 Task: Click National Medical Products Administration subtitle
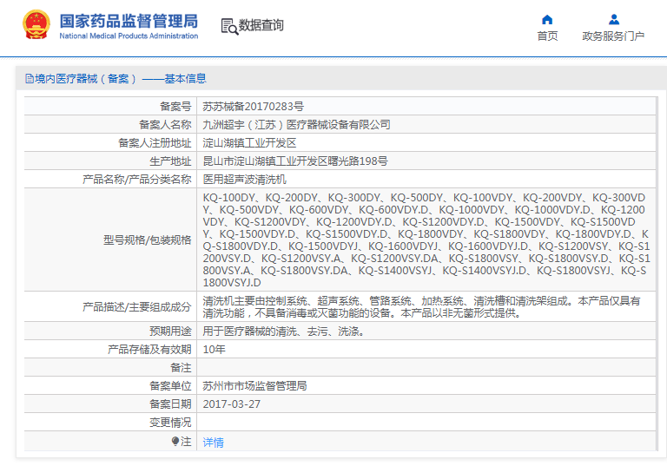(x=129, y=36)
